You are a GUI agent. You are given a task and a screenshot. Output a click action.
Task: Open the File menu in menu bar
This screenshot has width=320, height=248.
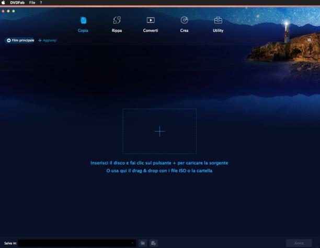pos(32,3)
